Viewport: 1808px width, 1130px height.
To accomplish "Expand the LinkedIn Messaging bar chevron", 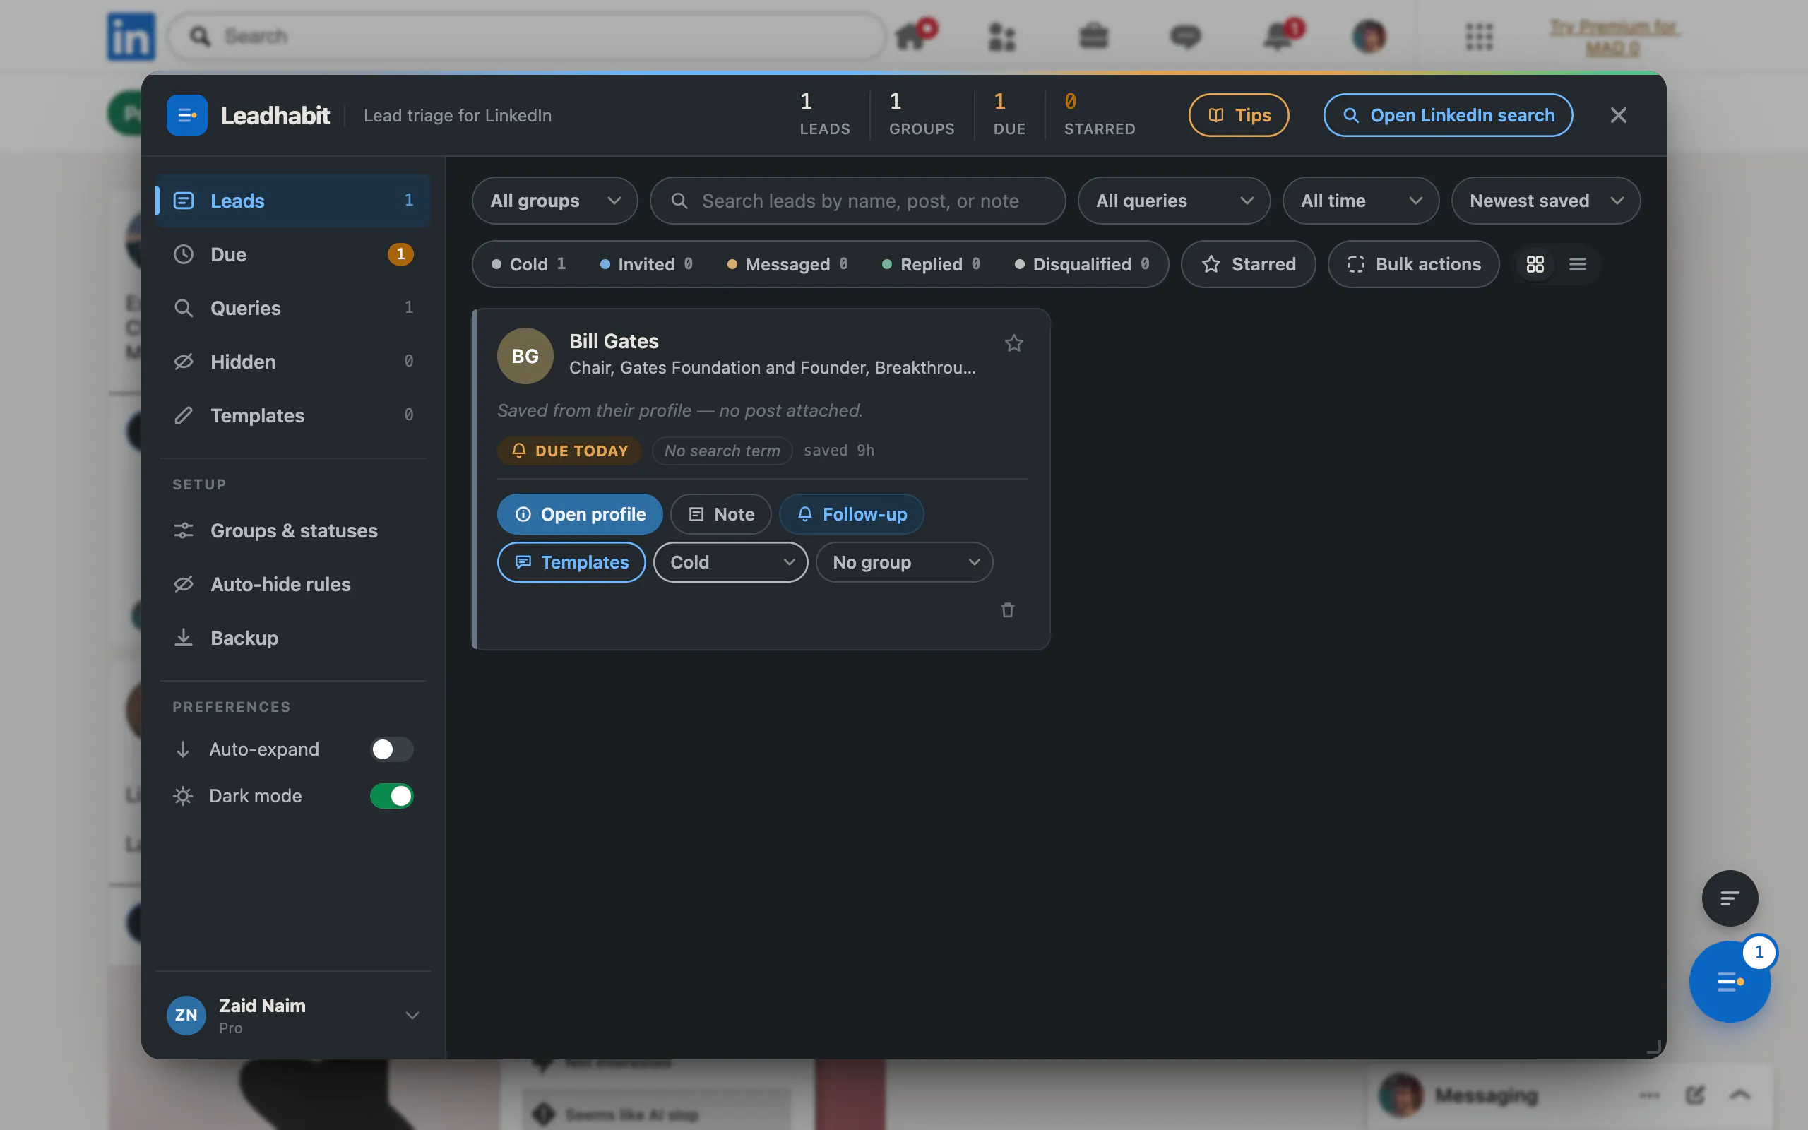I will [1740, 1095].
